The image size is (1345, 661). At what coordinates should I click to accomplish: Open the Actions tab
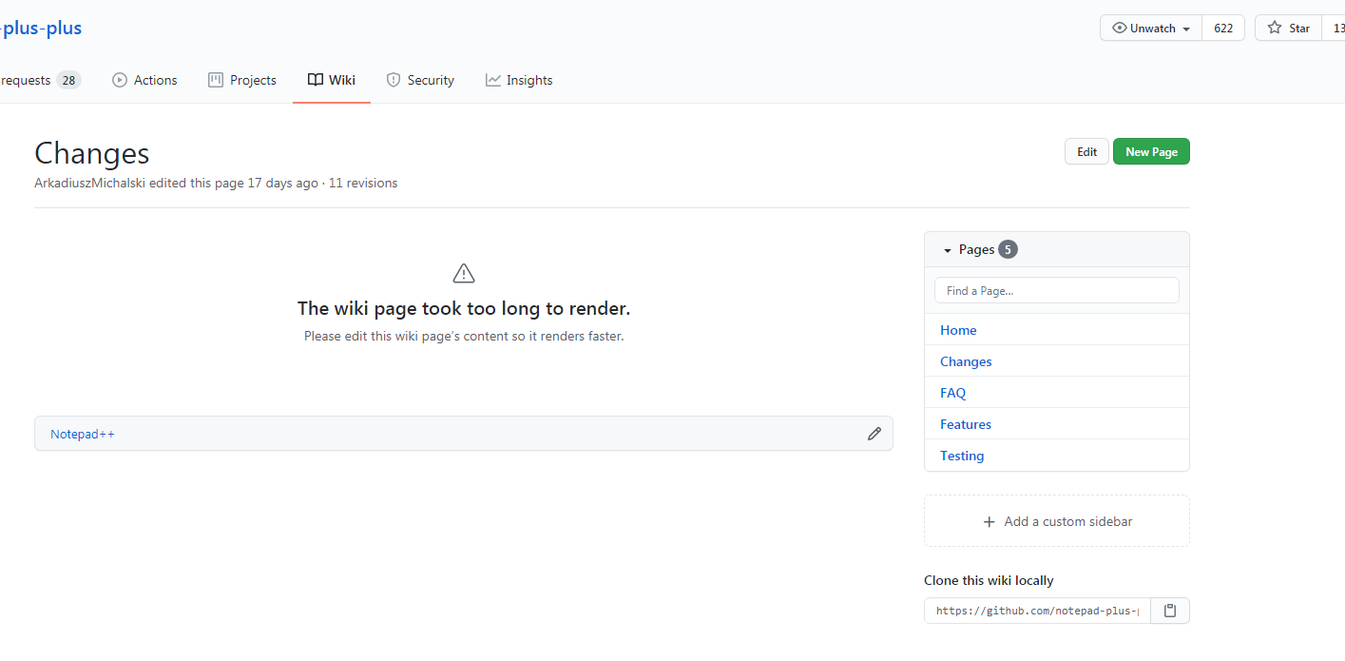coord(155,80)
